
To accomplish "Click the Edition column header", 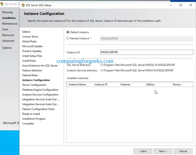I will tap(157, 85).
